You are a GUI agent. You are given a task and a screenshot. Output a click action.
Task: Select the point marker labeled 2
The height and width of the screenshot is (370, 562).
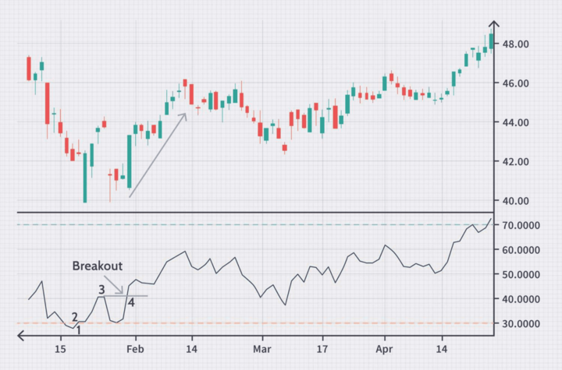point(75,317)
